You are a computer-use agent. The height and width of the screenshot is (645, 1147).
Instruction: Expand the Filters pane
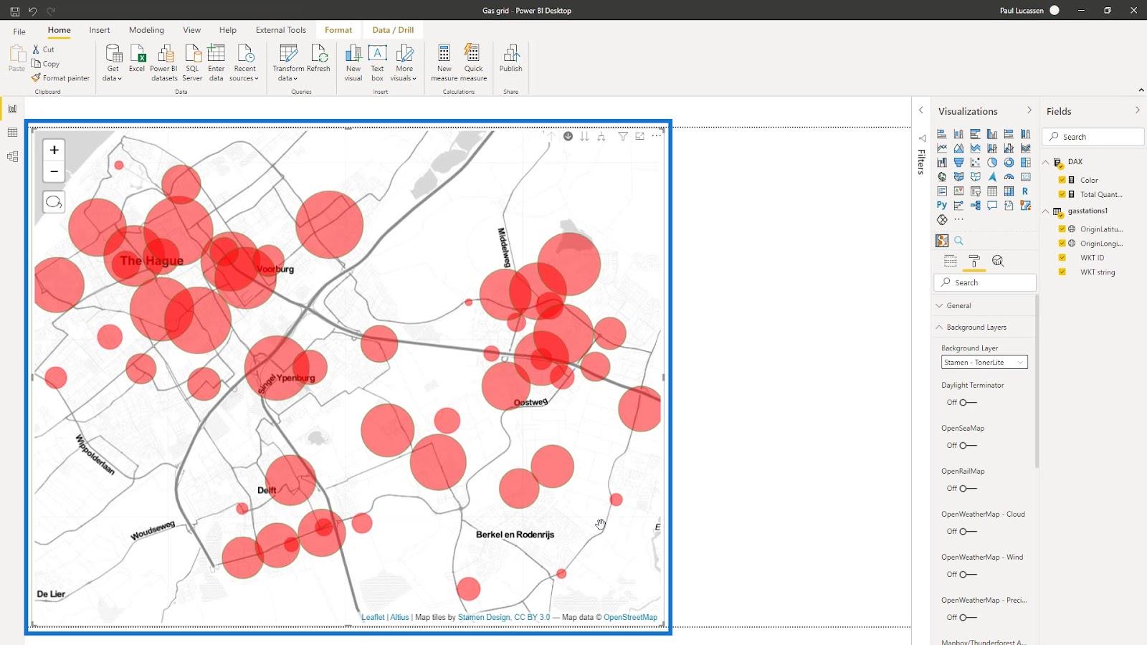point(921,110)
